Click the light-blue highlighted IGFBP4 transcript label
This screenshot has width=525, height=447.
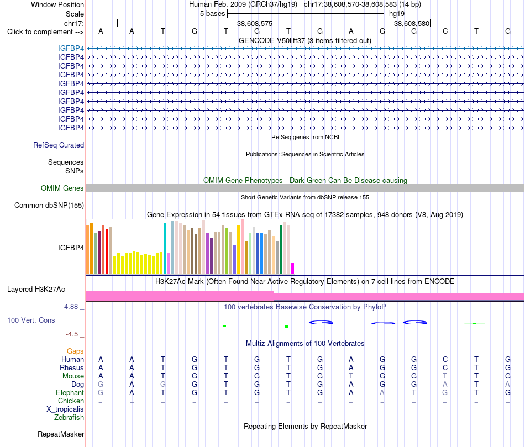[71, 48]
